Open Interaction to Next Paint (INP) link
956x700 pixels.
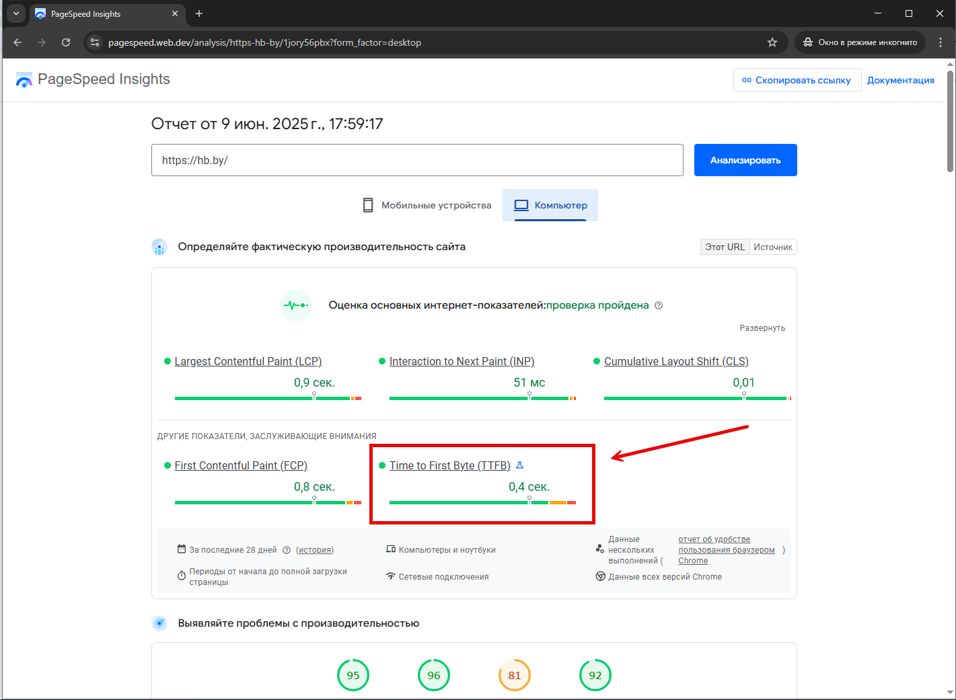pos(462,361)
